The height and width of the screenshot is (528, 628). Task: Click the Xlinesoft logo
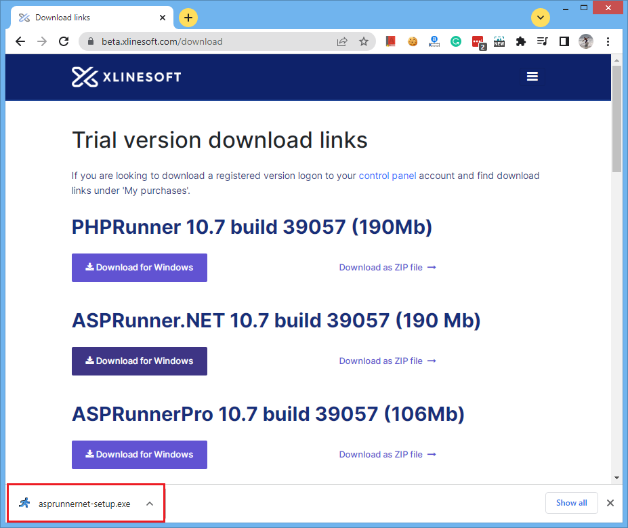(x=126, y=77)
